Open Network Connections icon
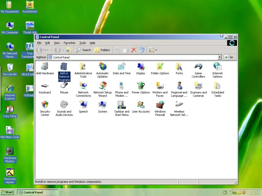262x196 pixels. (83, 90)
